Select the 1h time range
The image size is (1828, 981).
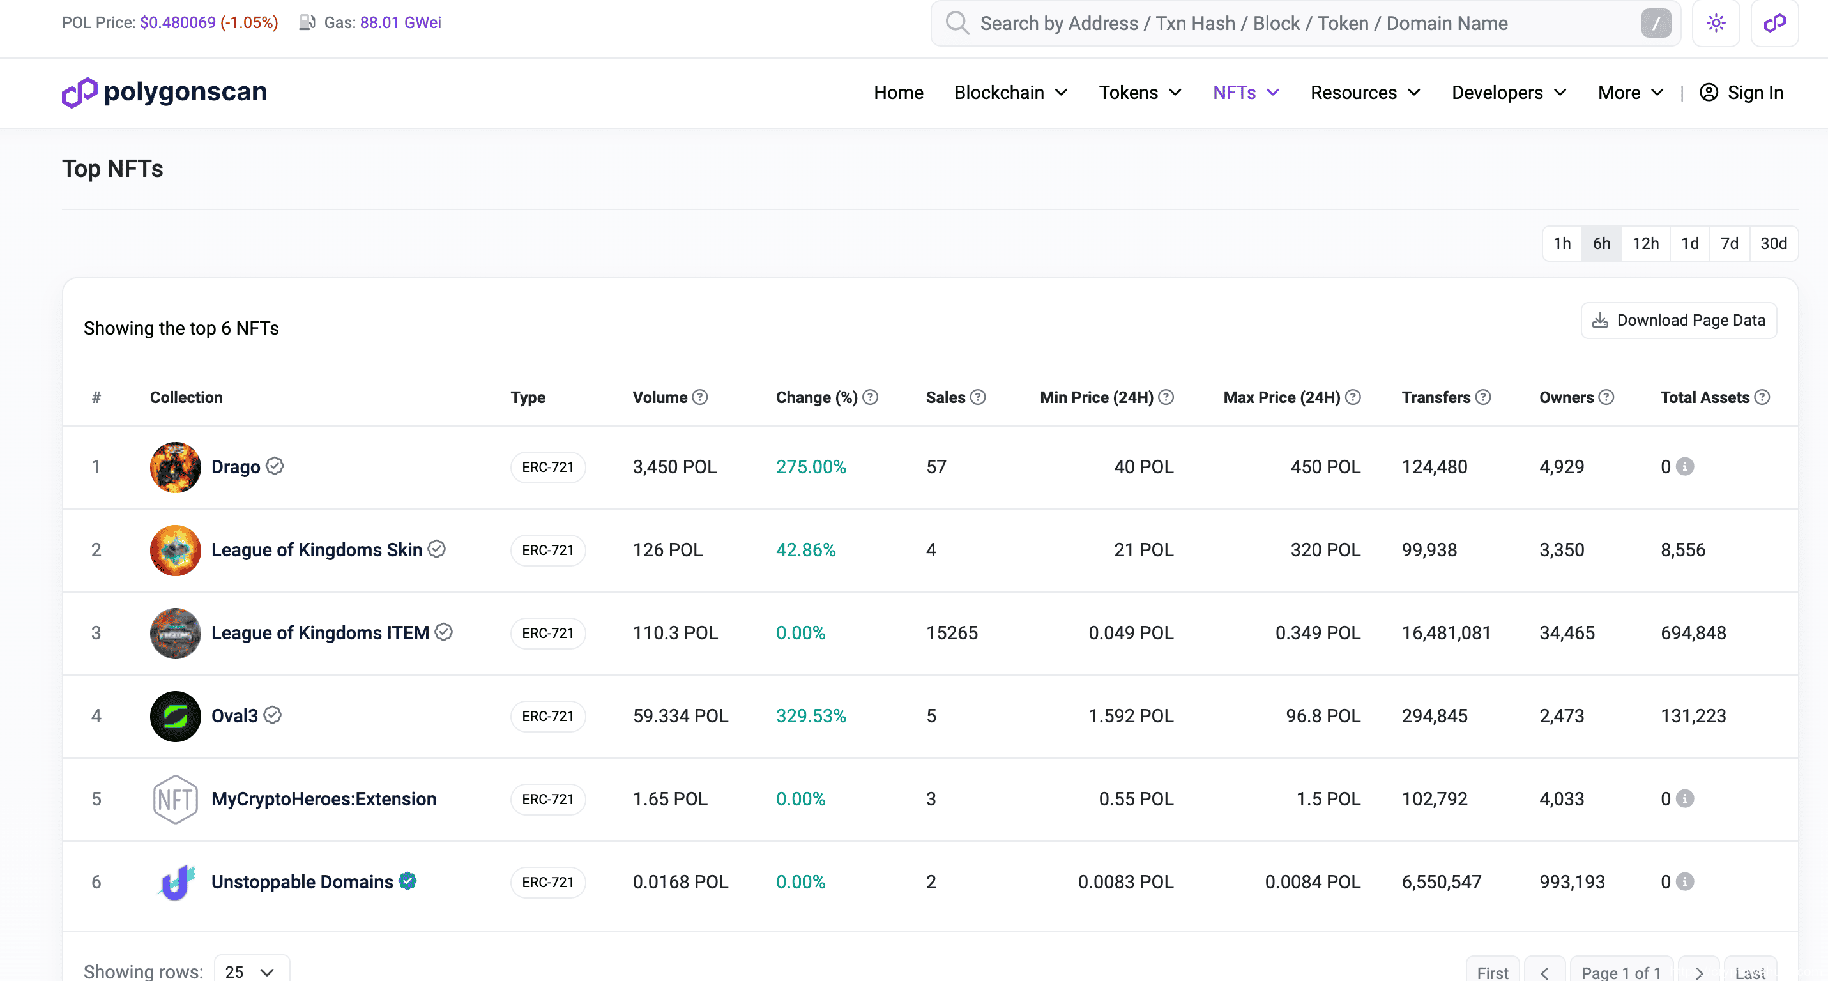coord(1561,244)
